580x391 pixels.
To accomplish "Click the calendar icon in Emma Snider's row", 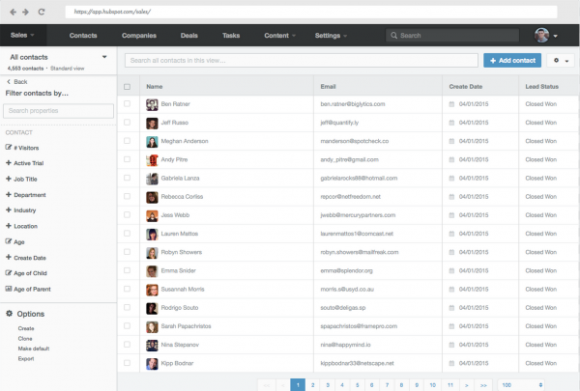I will [x=451, y=270].
